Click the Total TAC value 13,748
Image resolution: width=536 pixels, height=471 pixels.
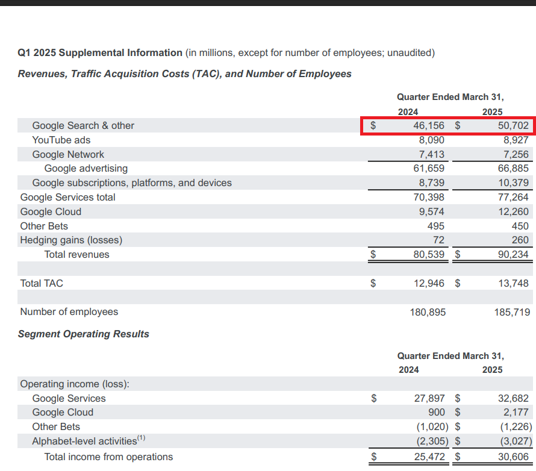point(513,283)
